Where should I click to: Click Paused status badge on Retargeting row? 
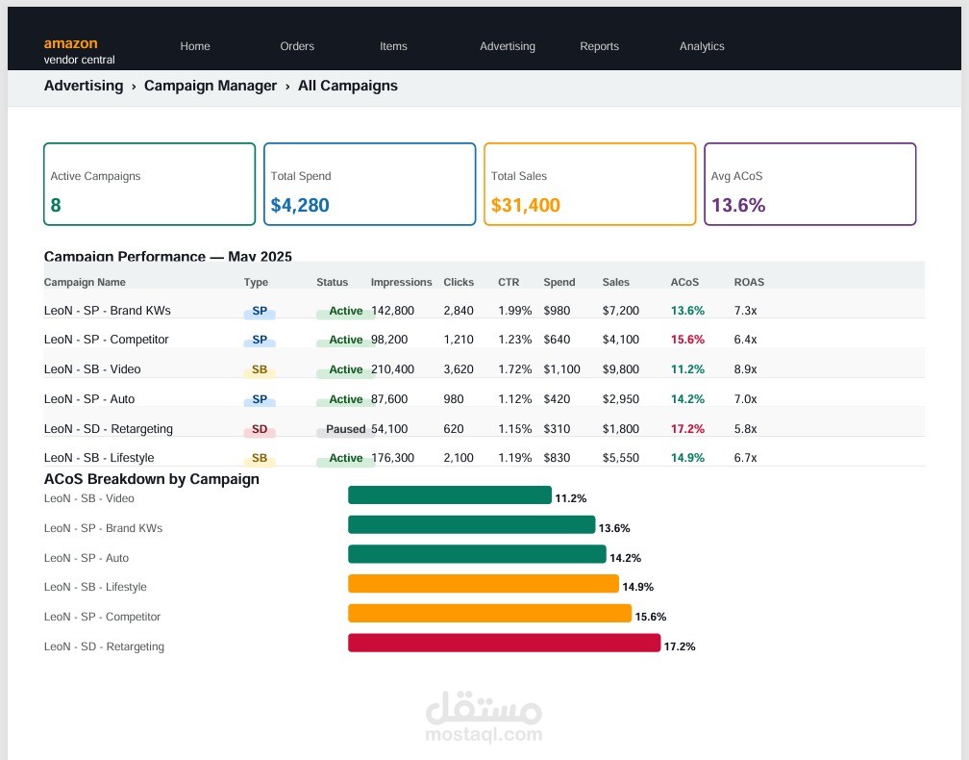345,429
